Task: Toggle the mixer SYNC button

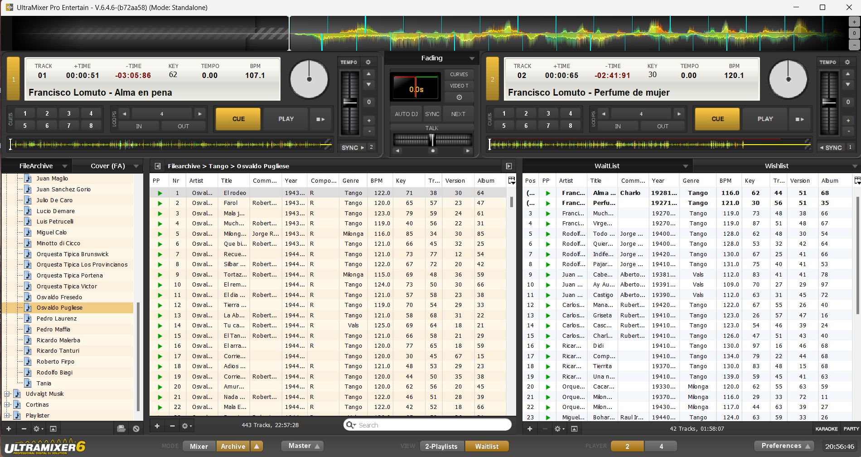Action: pyautogui.click(x=432, y=114)
